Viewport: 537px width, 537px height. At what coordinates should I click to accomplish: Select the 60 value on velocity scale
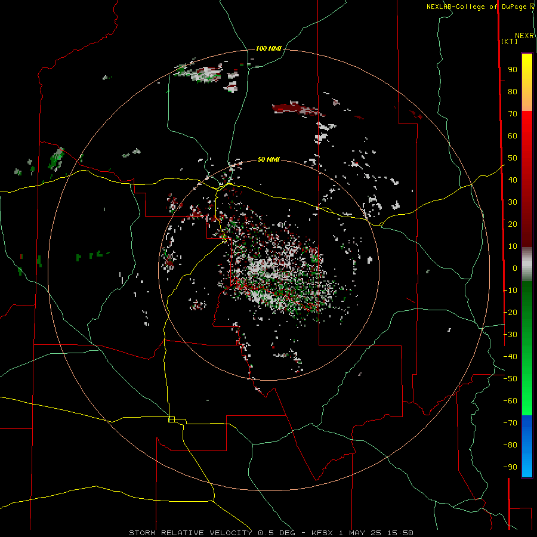pyautogui.click(x=513, y=136)
